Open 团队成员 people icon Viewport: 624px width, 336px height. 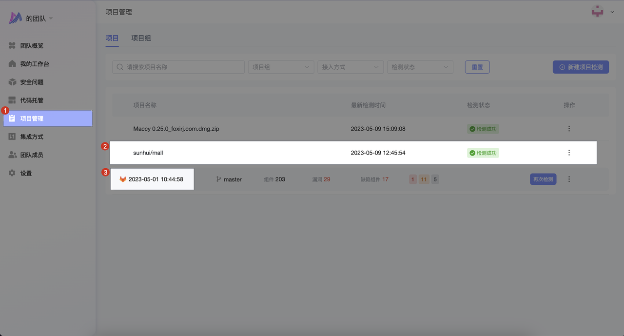pyautogui.click(x=12, y=155)
